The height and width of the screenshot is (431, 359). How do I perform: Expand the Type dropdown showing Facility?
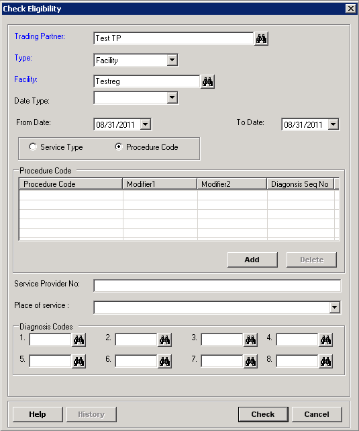pyautogui.click(x=172, y=60)
